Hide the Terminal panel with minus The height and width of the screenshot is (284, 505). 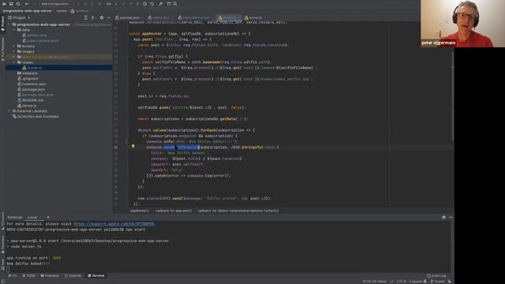(451, 218)
